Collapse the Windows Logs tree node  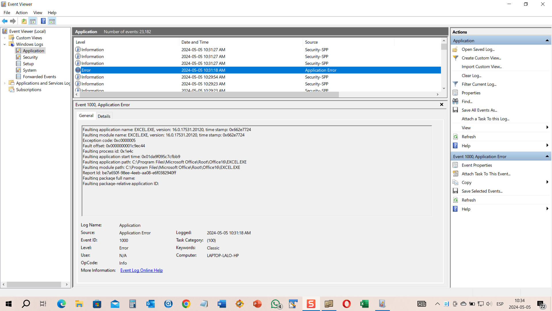5,44
